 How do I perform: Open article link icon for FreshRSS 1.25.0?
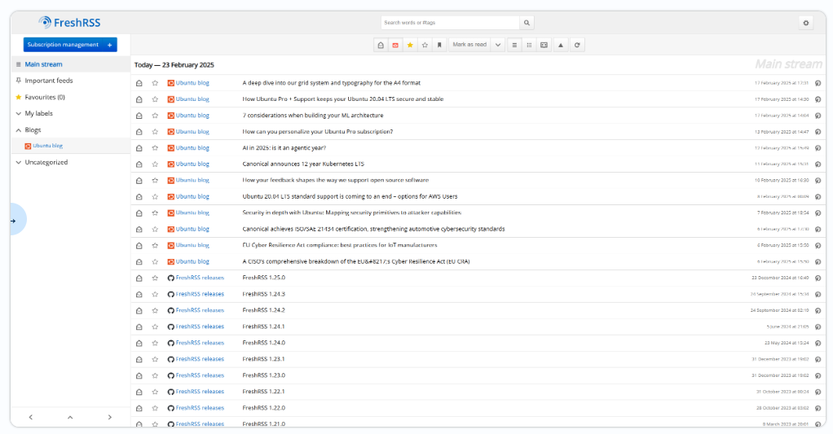[x=818, y=278]
